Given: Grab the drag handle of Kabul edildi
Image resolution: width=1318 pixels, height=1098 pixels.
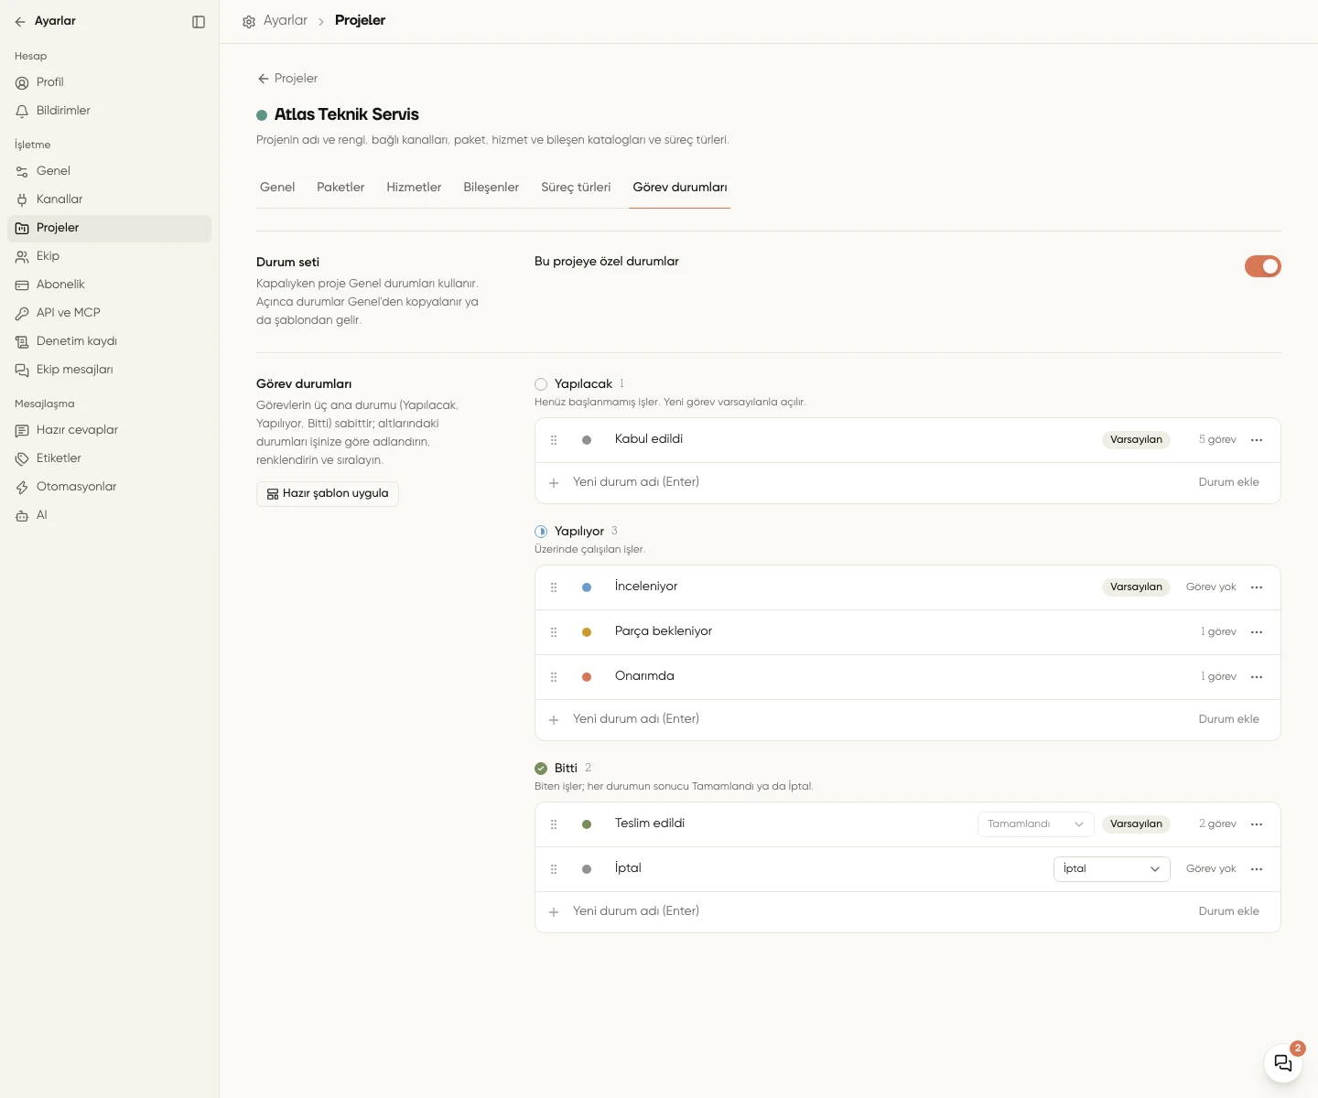Looking at the screenshot, I should [554, 440].
